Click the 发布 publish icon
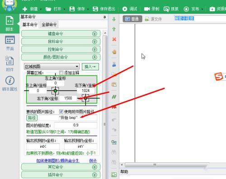The image size is (226, 179). pos(186,9)
